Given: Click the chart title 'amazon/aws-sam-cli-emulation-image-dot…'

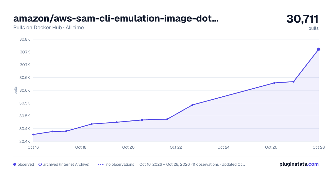Looking at the screenshot, I should pos(116,19).
